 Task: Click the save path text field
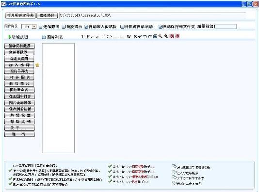152,16
